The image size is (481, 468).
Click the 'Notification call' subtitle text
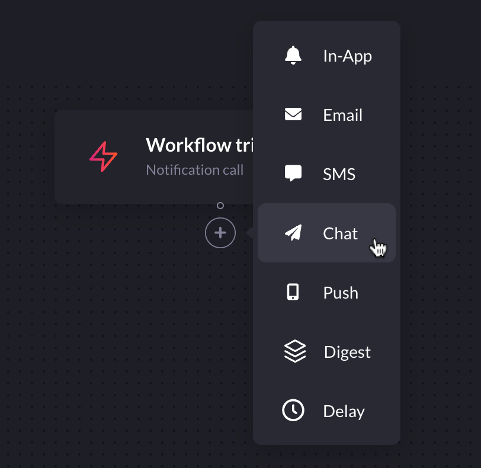coord(195,169)
